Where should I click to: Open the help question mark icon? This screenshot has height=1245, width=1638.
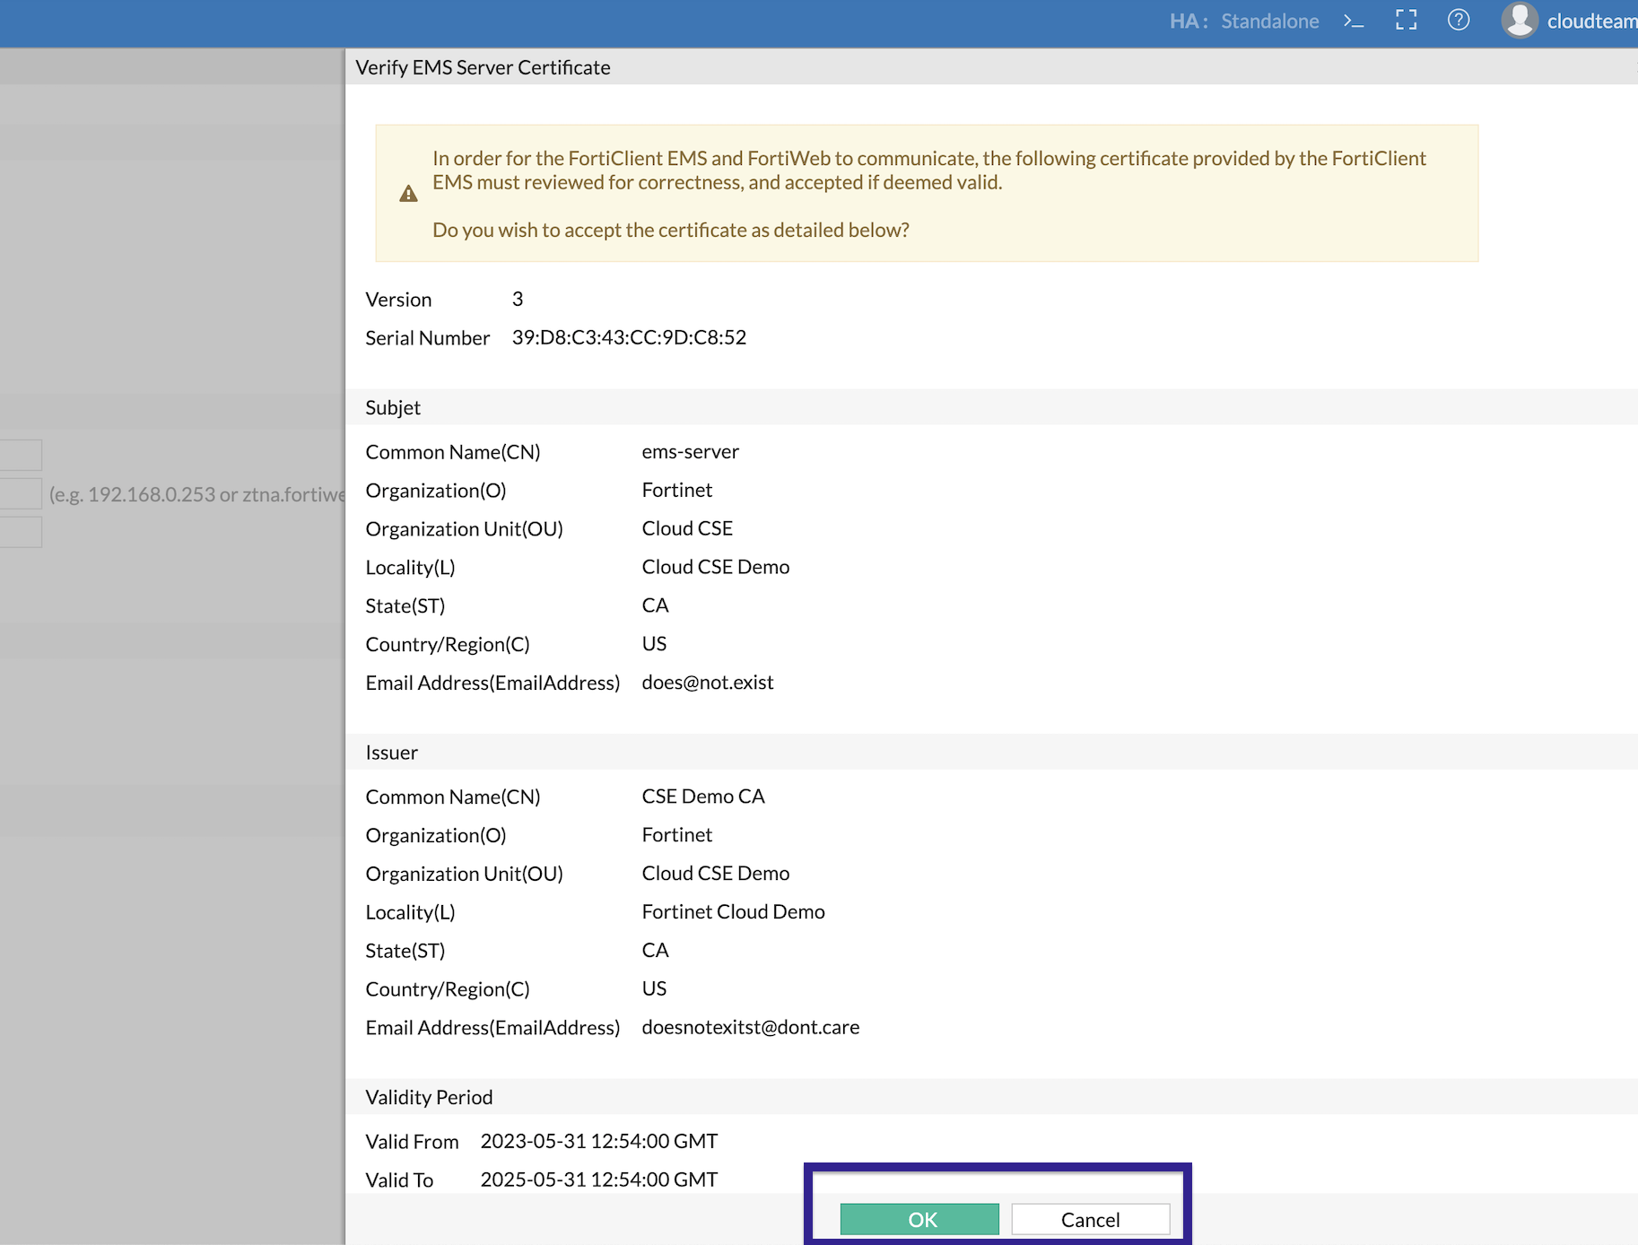[1459, 20]
